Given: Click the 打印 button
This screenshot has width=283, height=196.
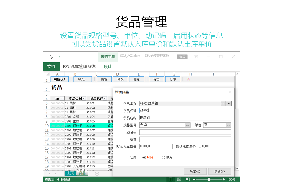Looking at the screenshot, I should coord(173,79).
